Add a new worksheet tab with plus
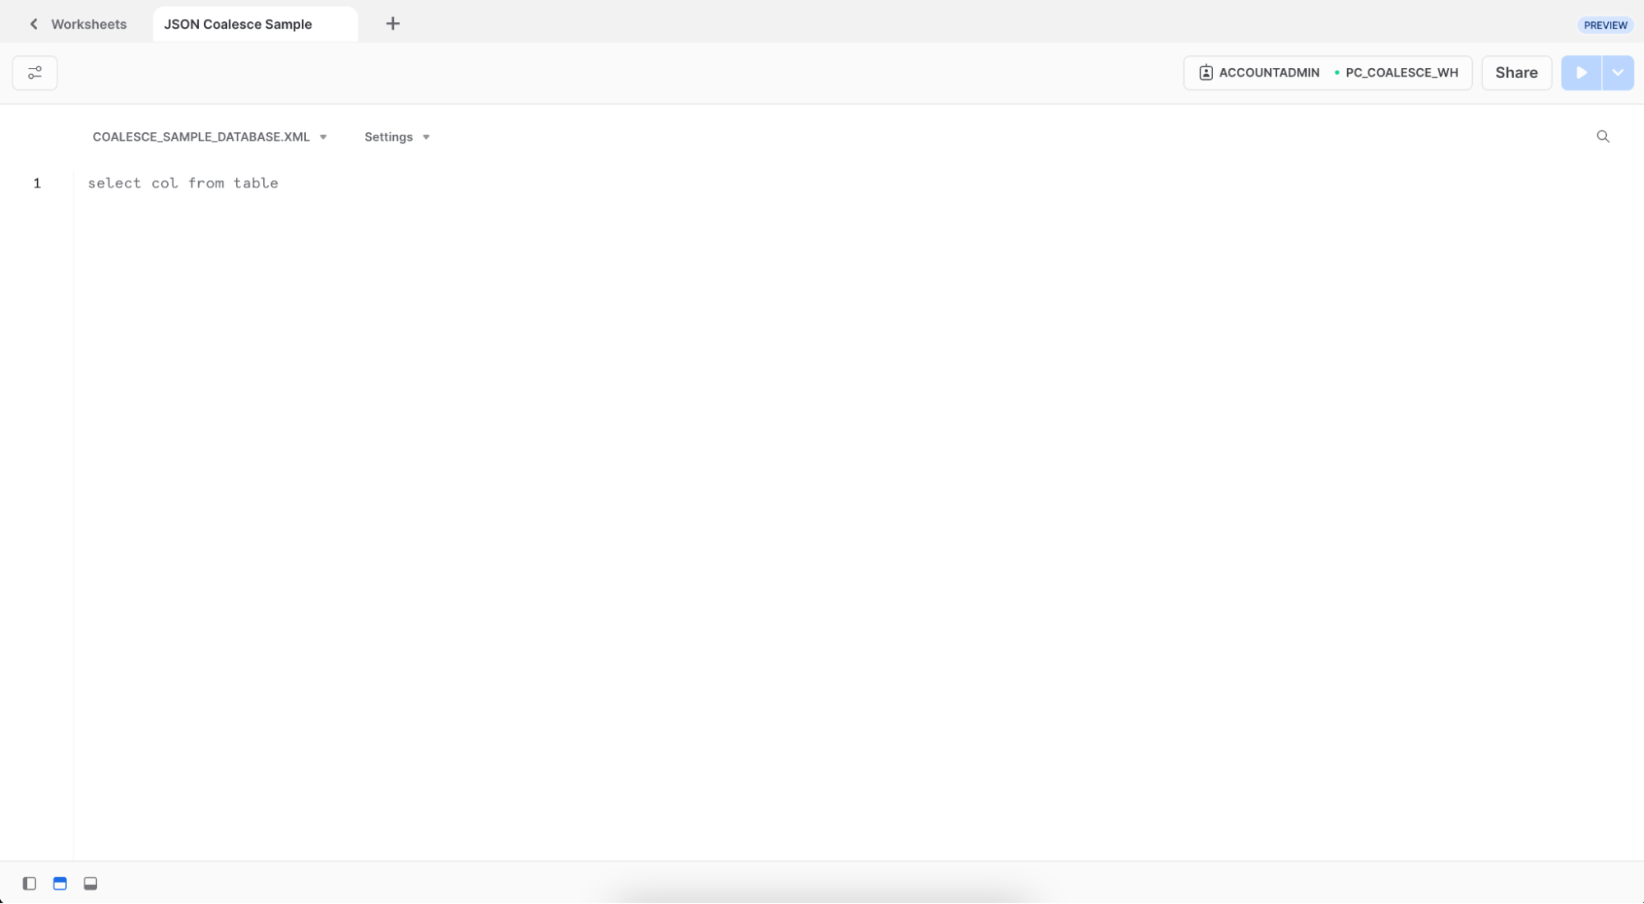This screenshot has width=1644, height=904. [392, 24]
